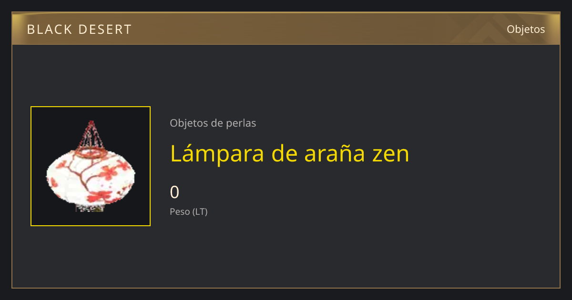Click the weight value 0
Screen dimensions: 572x300
[175, 192]
